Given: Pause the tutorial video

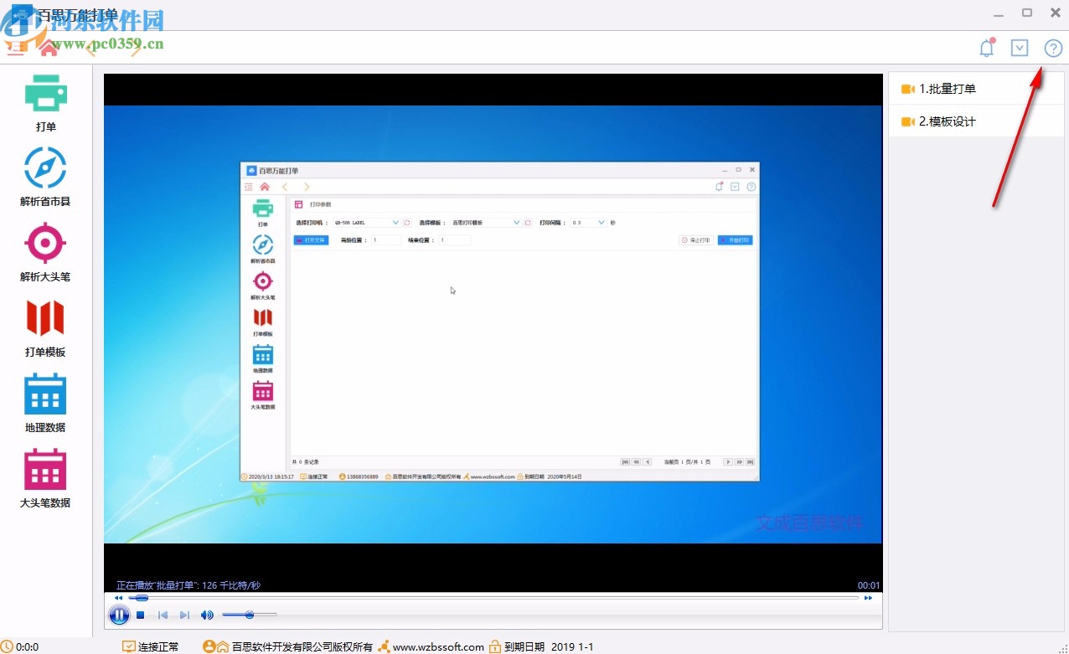Looking at the screenshot, I should pos(119,615).
